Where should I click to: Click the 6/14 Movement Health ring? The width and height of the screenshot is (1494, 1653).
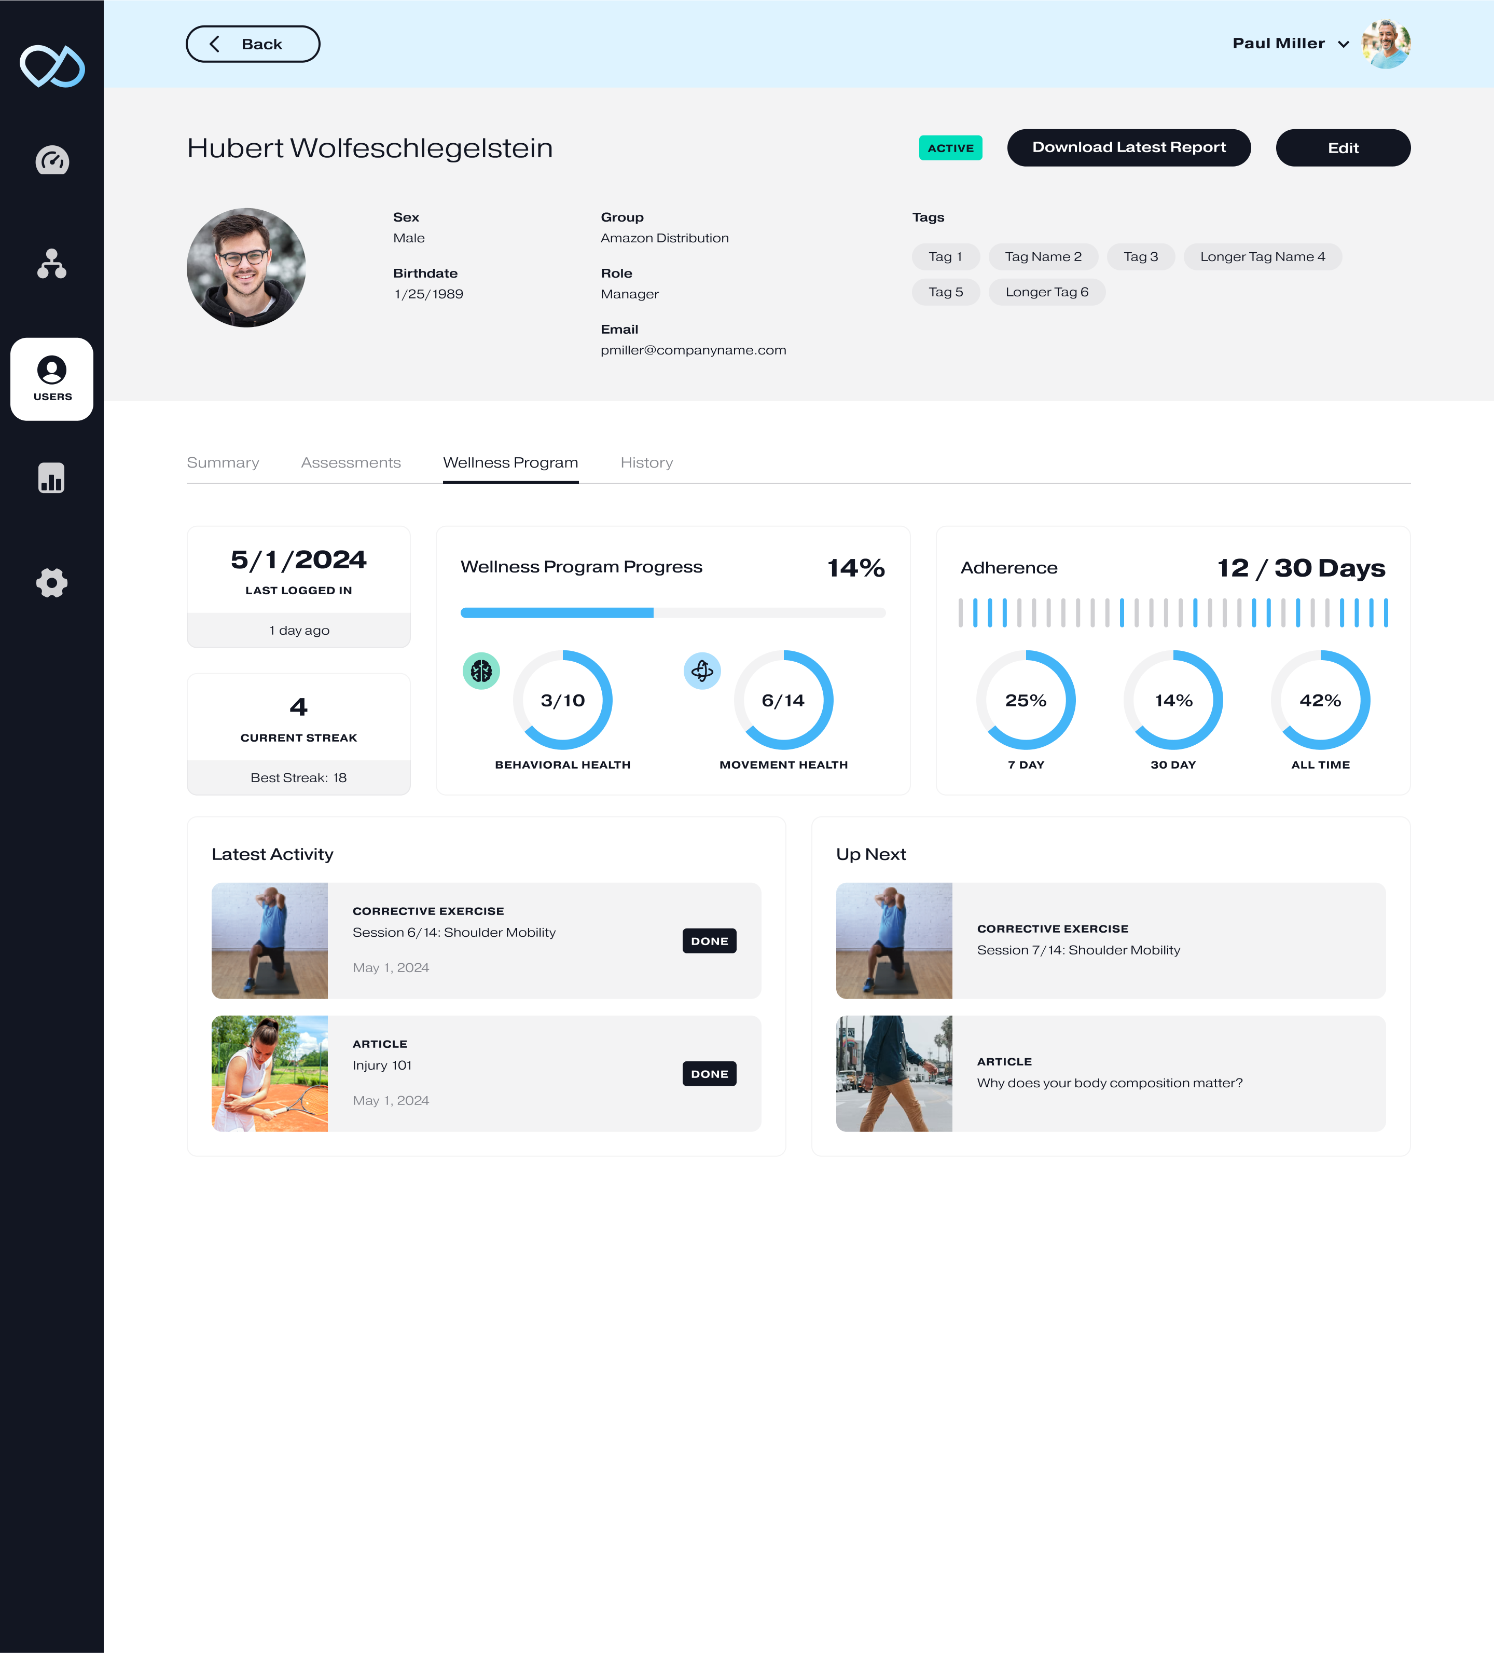(x=783, y=700)
